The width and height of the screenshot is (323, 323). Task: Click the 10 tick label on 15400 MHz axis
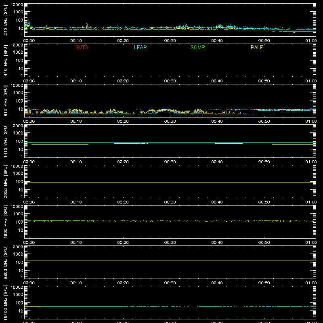point(21,311)
